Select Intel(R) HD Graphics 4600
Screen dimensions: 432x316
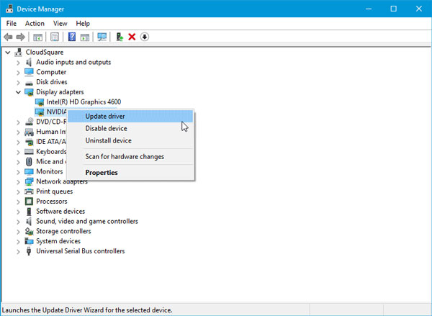(x=84, y=102)
